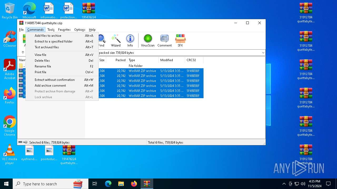The image size is (337, 189).
Task: Choose Extract to a specified folder
Action: [62, 41]
